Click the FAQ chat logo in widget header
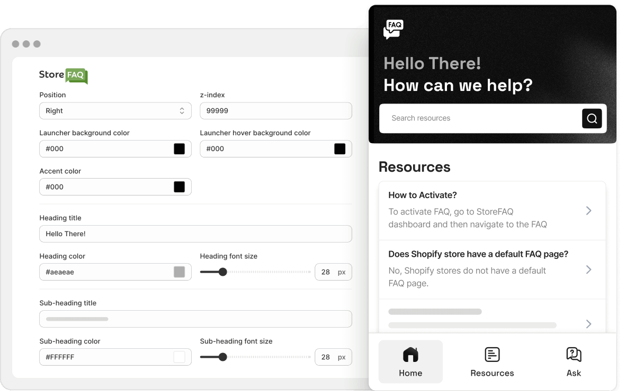Image resolution: width=644 pixels, height=391 pixels. [x=393, y=30]
